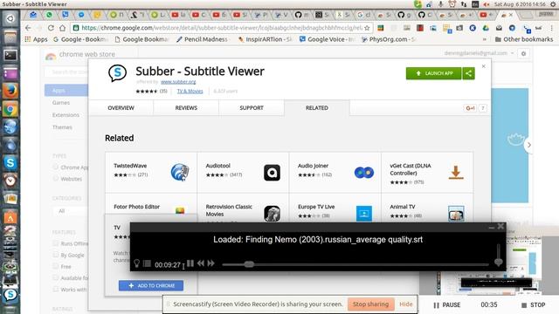
Task: Open the Europe TV Live app icon
Action: coord(364,214)
